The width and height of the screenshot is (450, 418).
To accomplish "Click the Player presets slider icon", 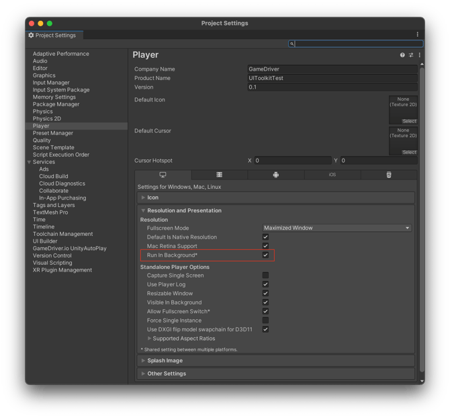I will click(411, 55).
